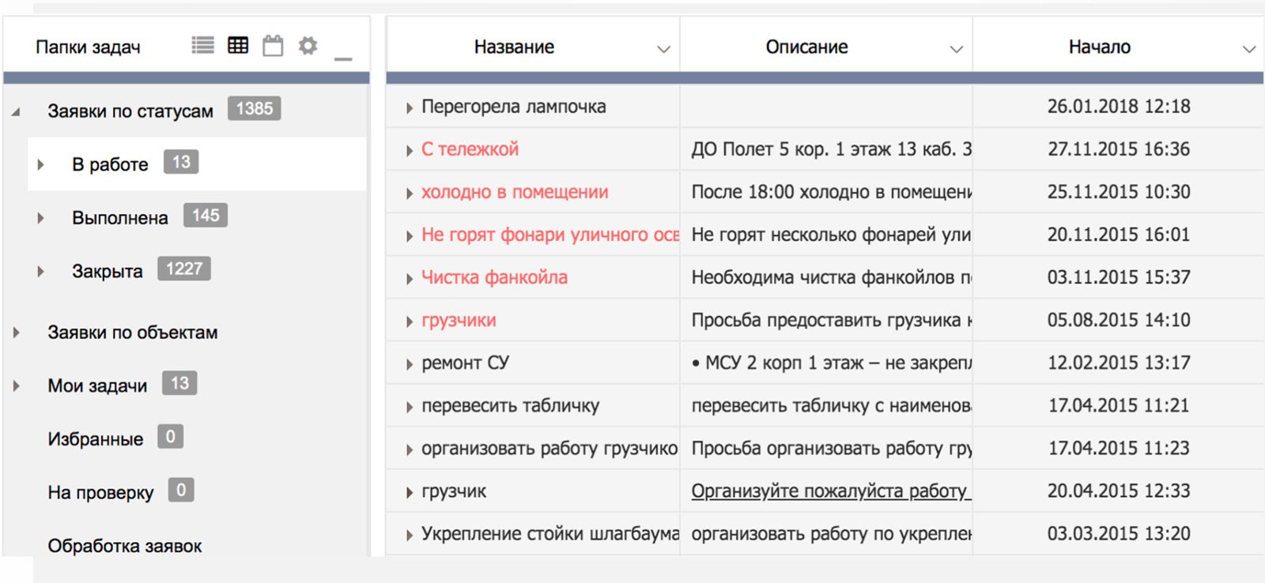Minimize the task folders panel
Screen dimensions: 1265x583
coord(343,58)
